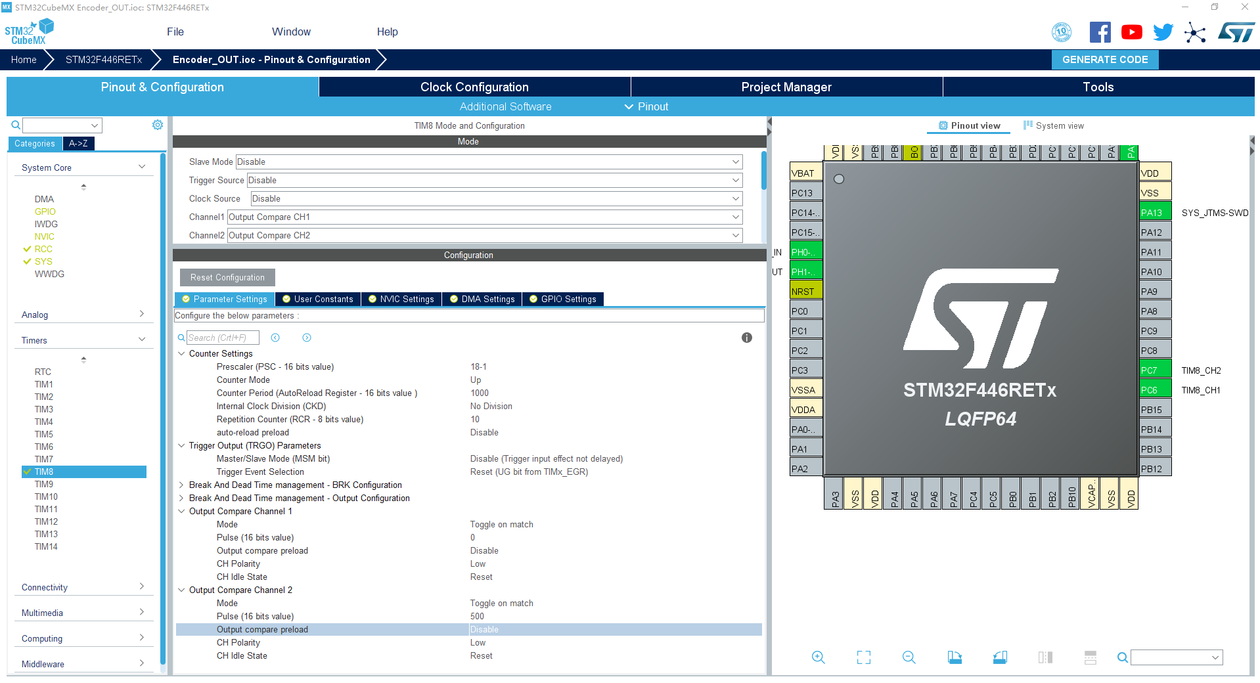Image resolution: width=1260 pixels, height=683 pixels.
Task: Open the GPIO Settings tab
Action: click(x=563, y=299)
